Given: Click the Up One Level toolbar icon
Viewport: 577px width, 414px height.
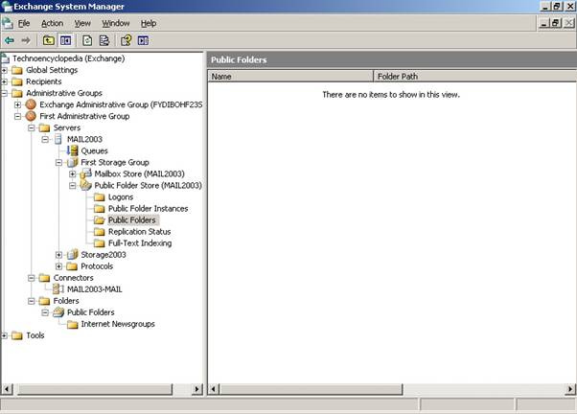Looking at the screenshot, I should point(49,40).
